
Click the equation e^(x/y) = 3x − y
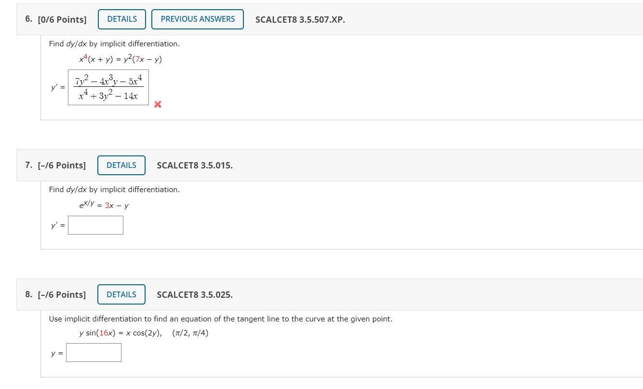click(x=104, y=205)
